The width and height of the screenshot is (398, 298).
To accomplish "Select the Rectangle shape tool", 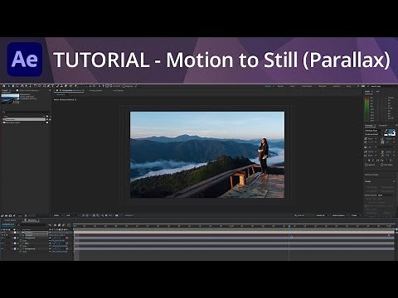I will pos(44,86).
